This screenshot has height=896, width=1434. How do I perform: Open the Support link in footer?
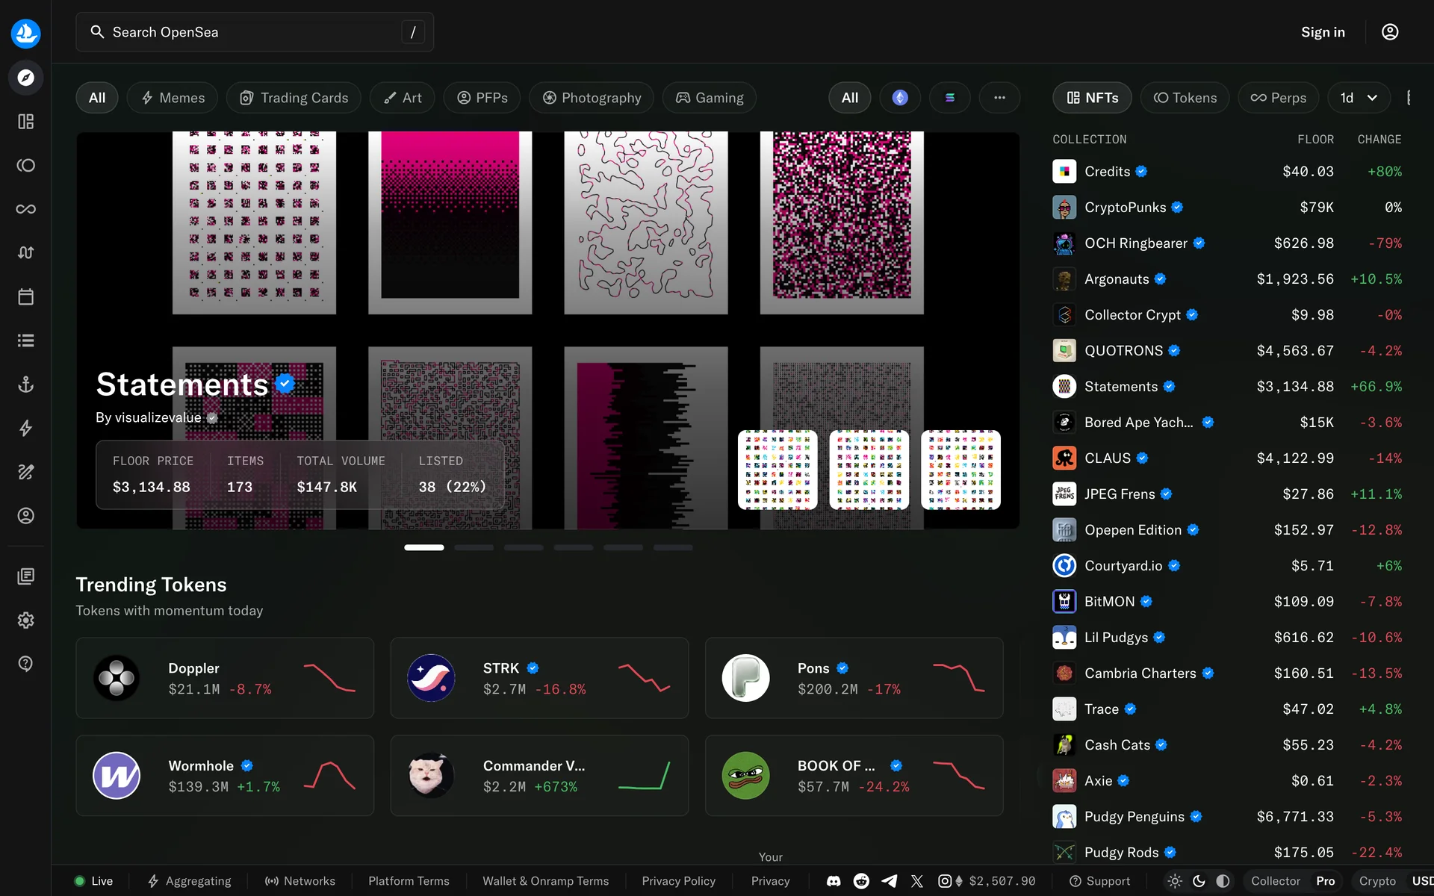pyautogui.click(x=1099, y=881)
